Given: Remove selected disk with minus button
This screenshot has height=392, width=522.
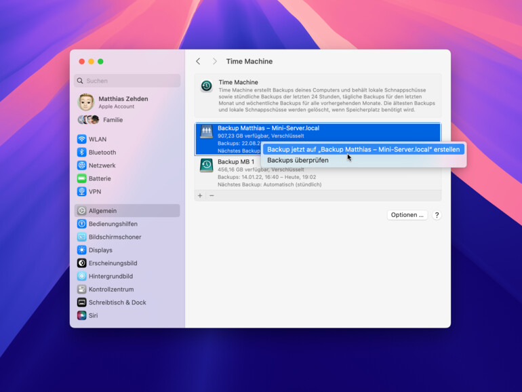Looking at the screenshot, I should [212, 195].
